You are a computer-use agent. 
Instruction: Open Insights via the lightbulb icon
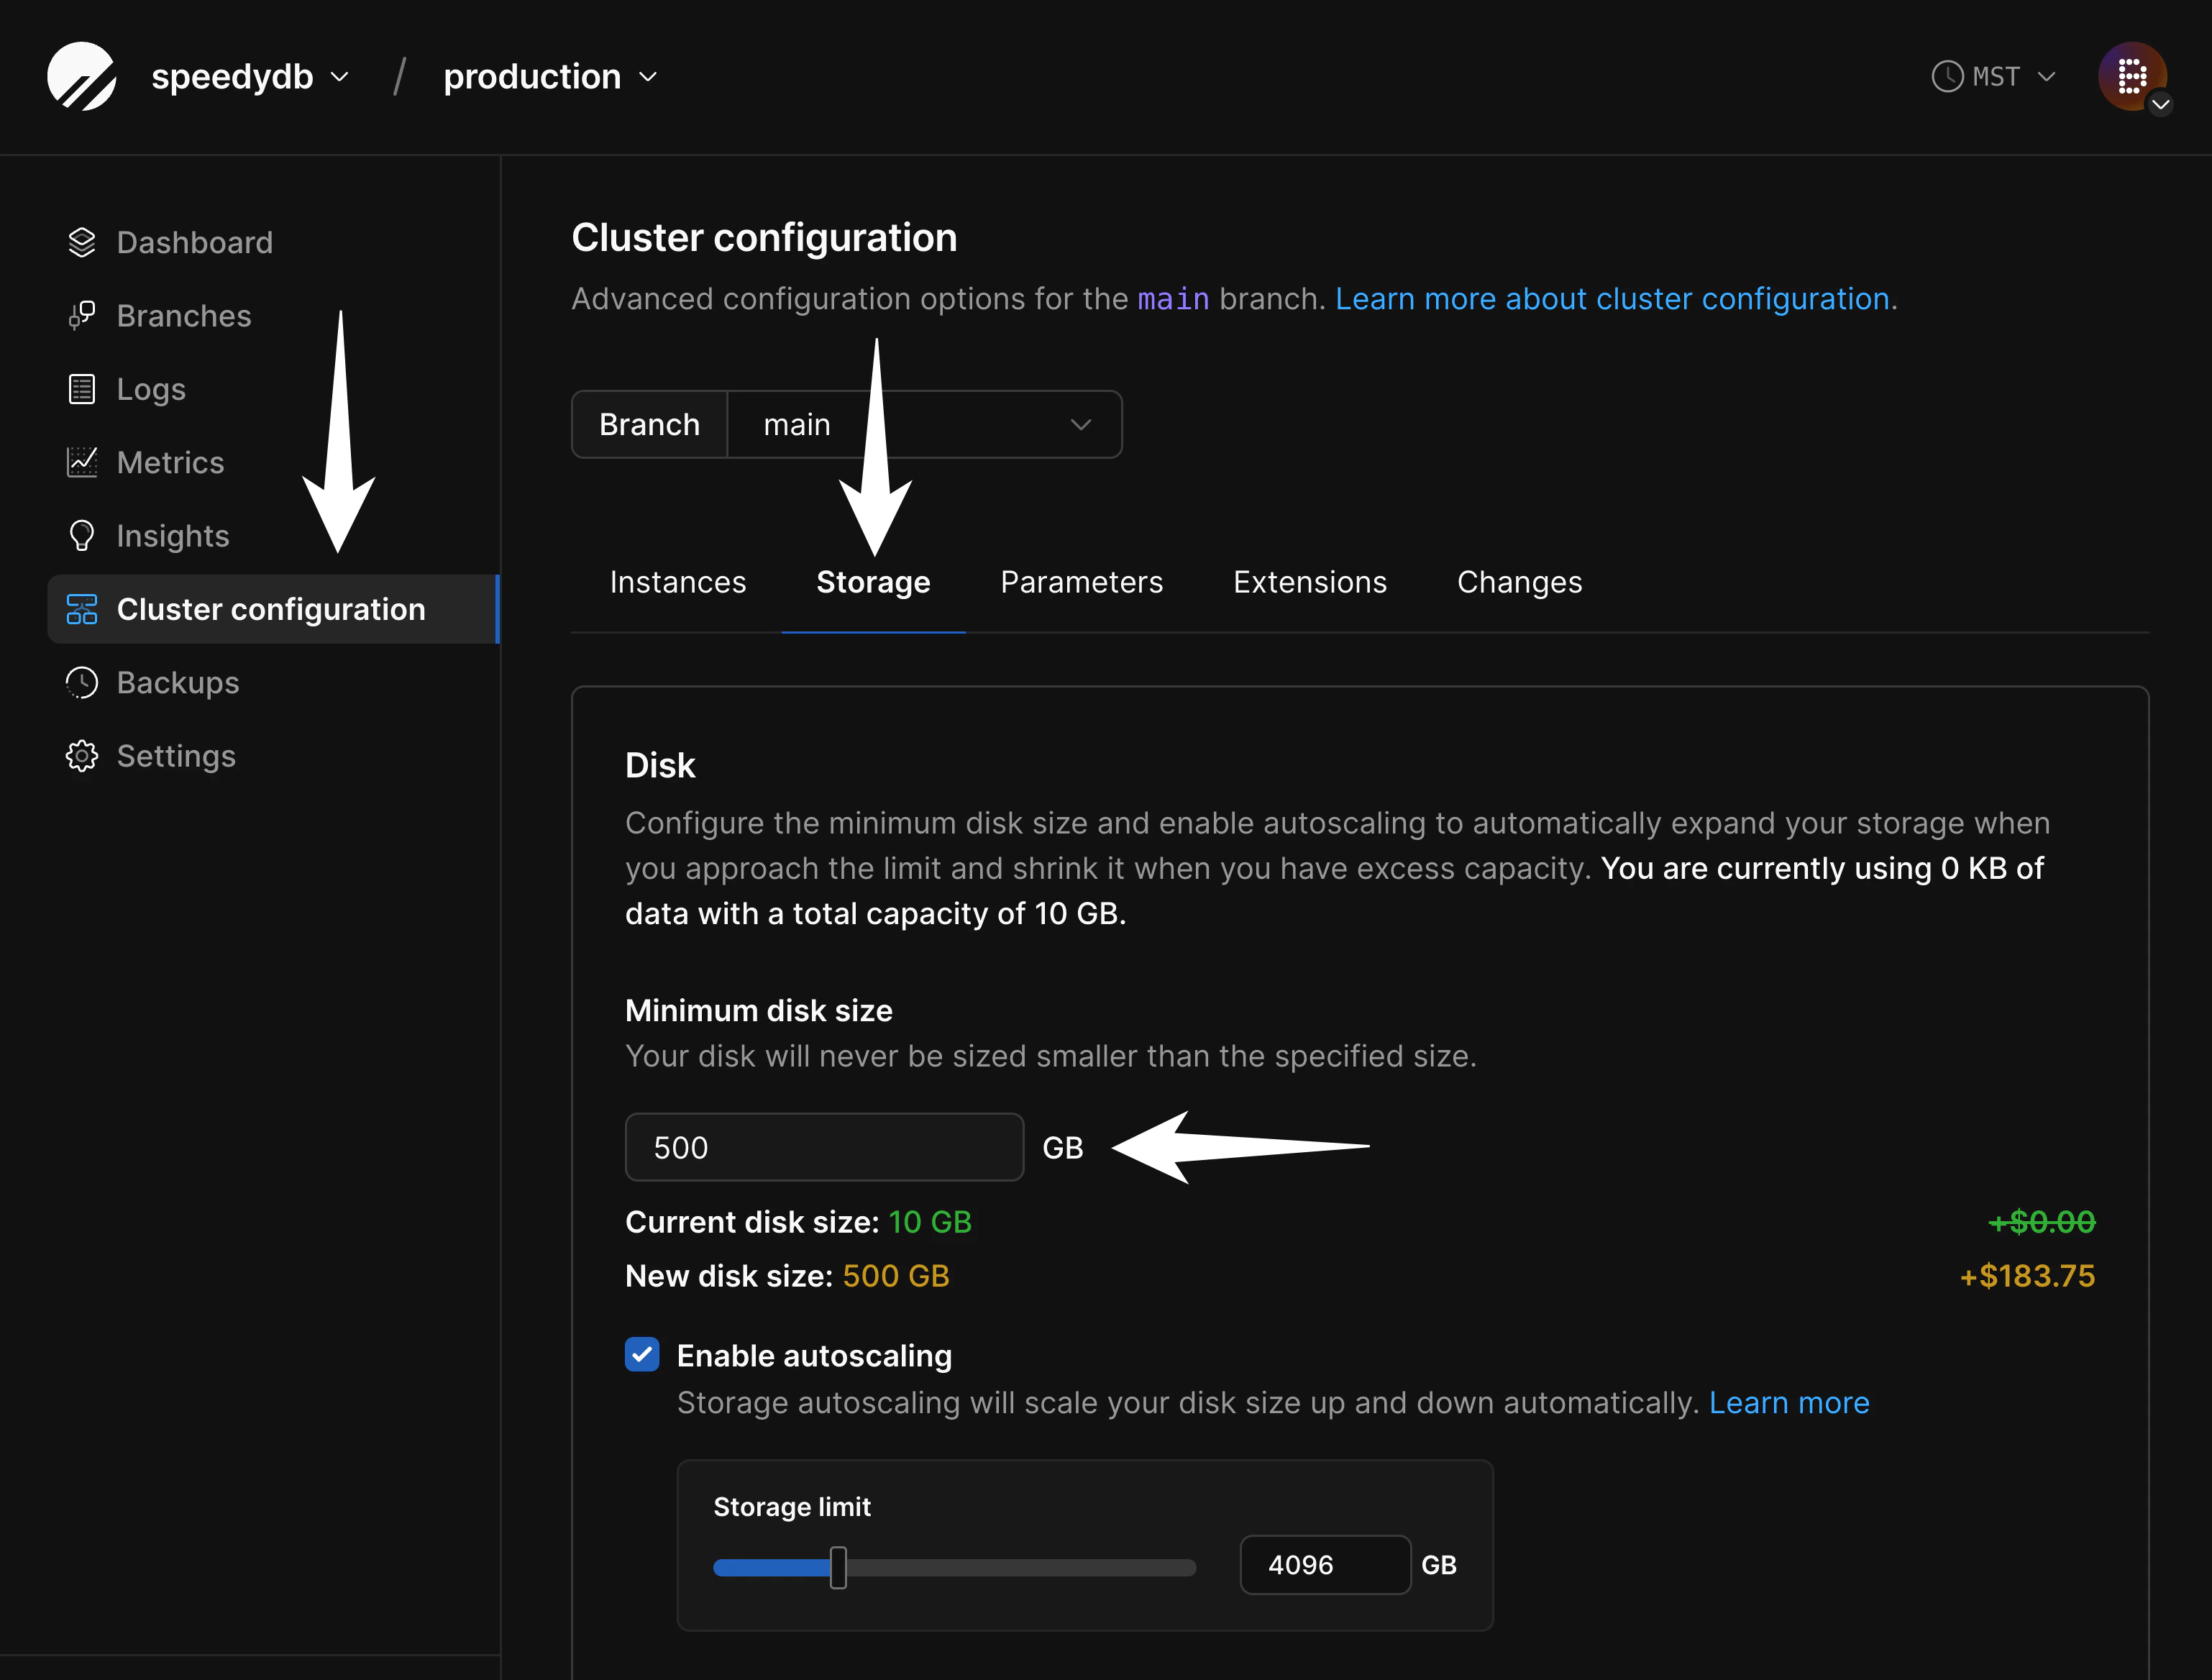(82, 536)
